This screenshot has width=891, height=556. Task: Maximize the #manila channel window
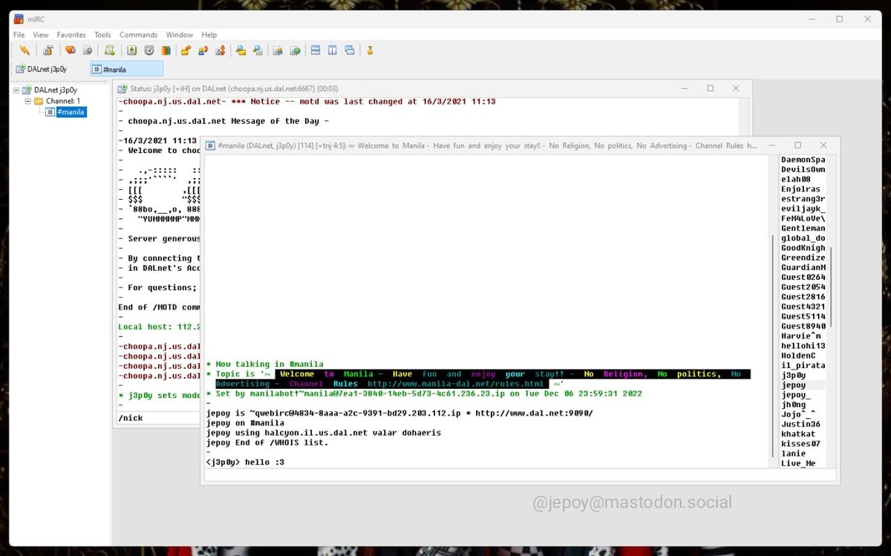pyautogui.click(x=797, y=145)
